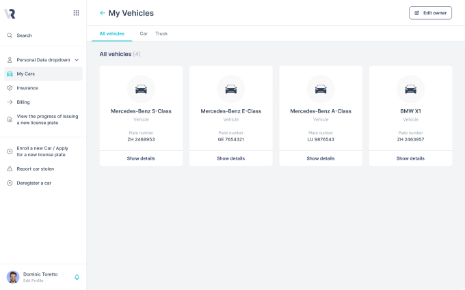Click the Insurance shield icon

[10, 88]
